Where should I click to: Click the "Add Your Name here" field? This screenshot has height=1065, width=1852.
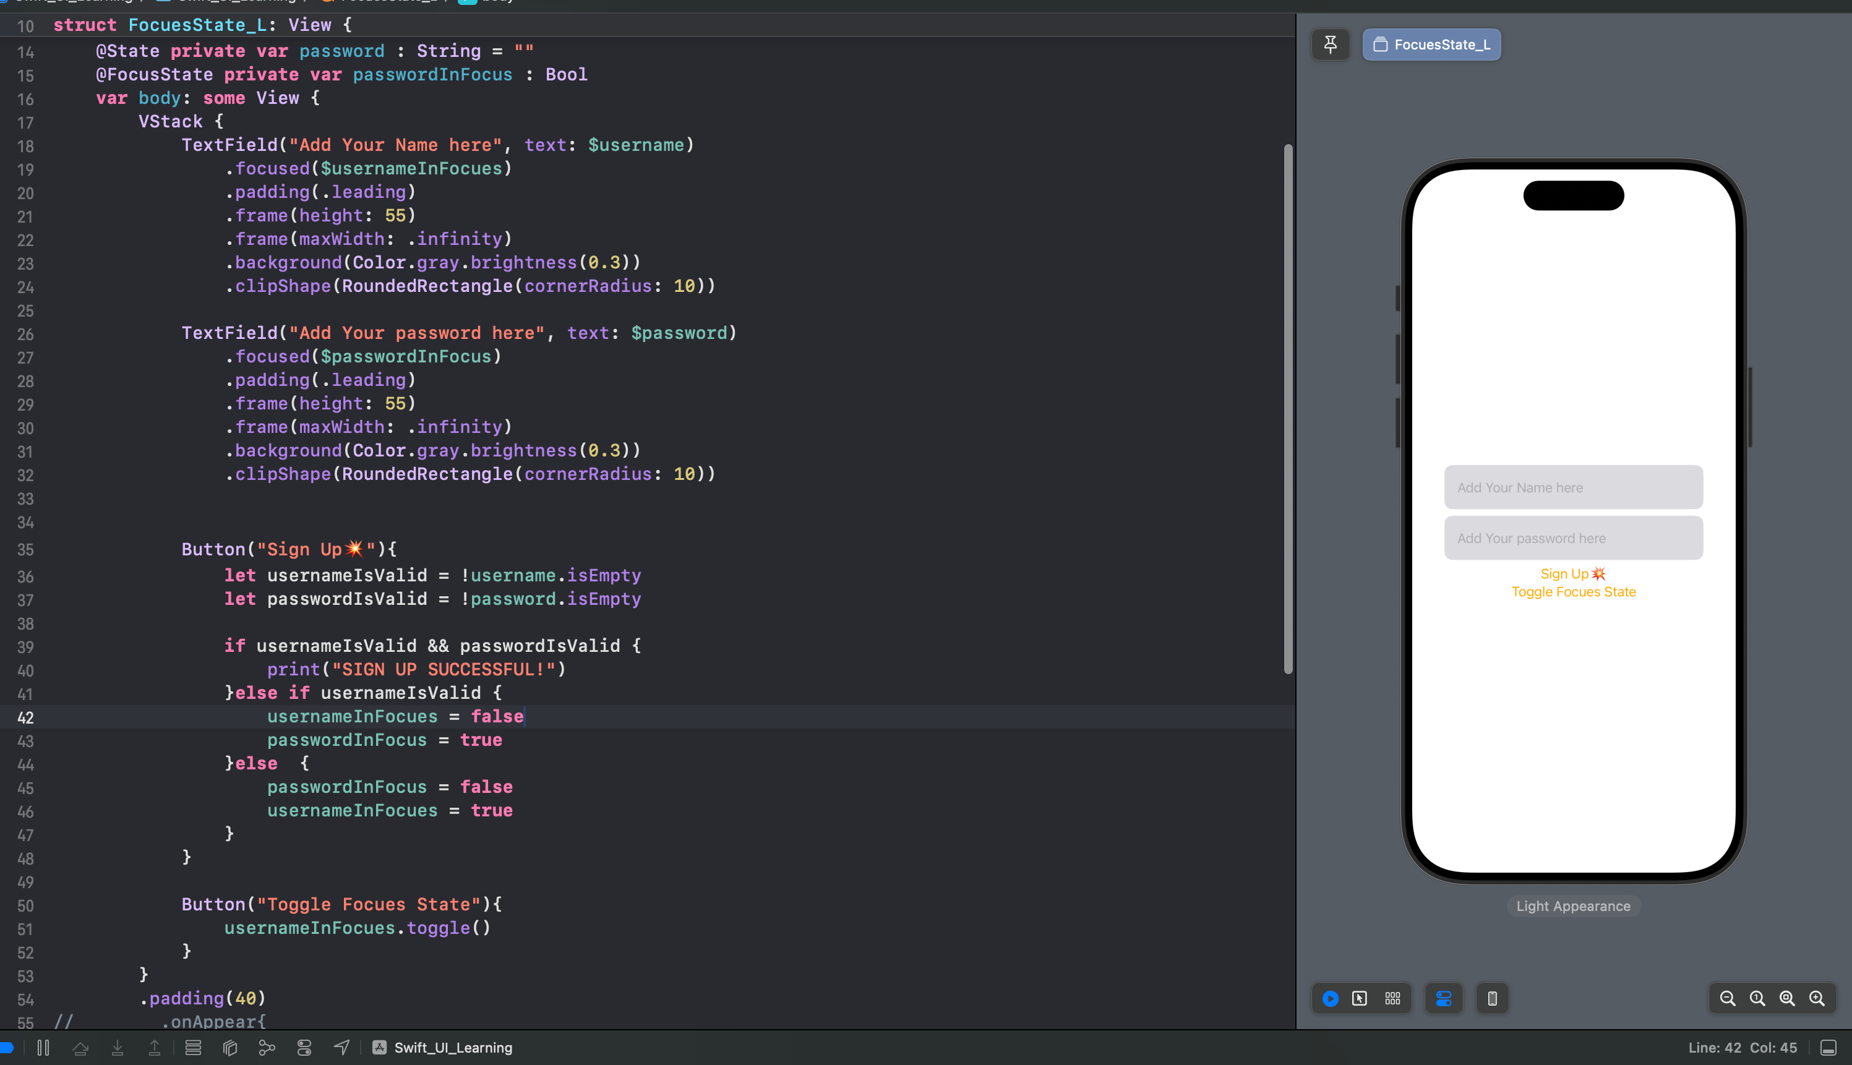click(1573, 487)
